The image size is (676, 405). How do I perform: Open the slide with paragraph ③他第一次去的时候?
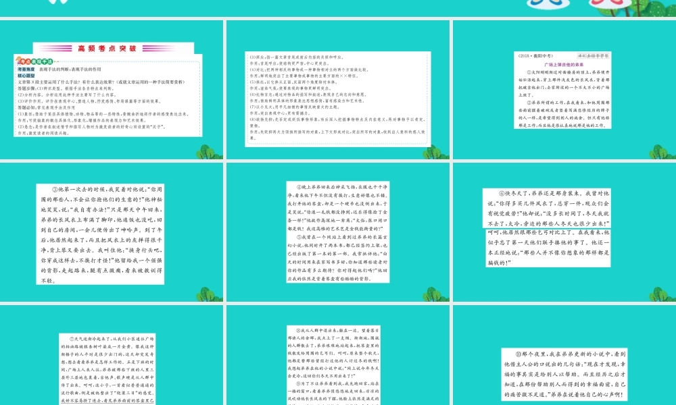[x=112, y=232]
